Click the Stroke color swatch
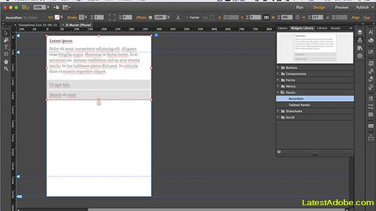The height and width of the screenshot is (211, 376). pos(81,17)
